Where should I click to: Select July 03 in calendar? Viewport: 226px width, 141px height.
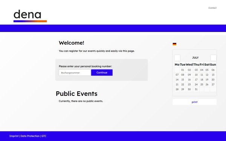[196, 70]
